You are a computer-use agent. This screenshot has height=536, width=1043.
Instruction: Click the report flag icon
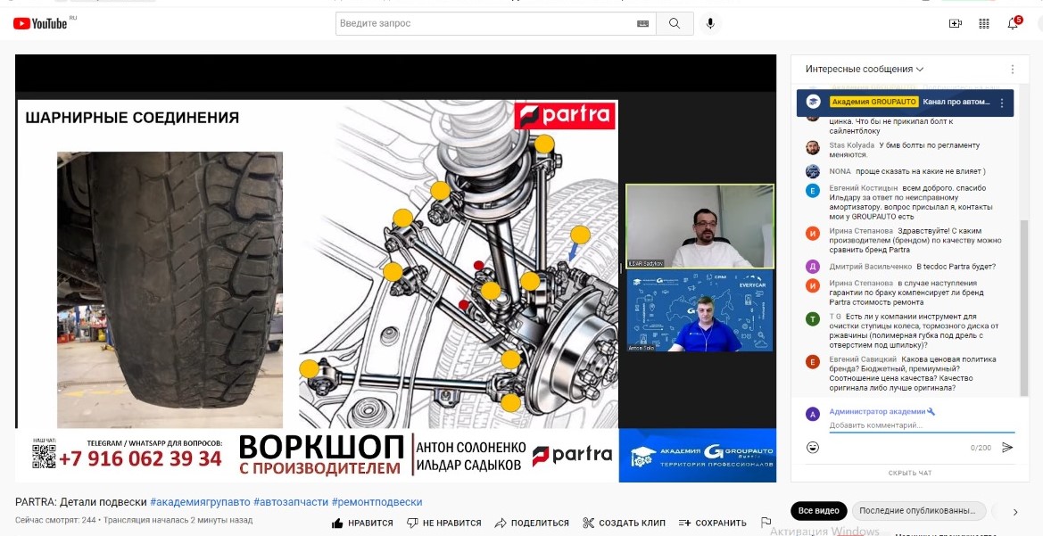(x=766, y=523)
